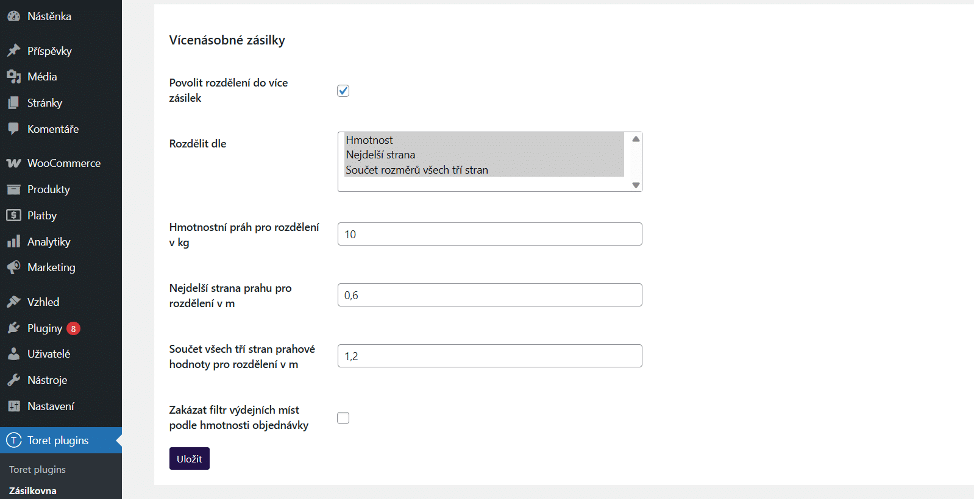The width and height of the screenshot is (974, 499).
Task: Click the Analytiky bar chart icon
Action: [13, 242]
